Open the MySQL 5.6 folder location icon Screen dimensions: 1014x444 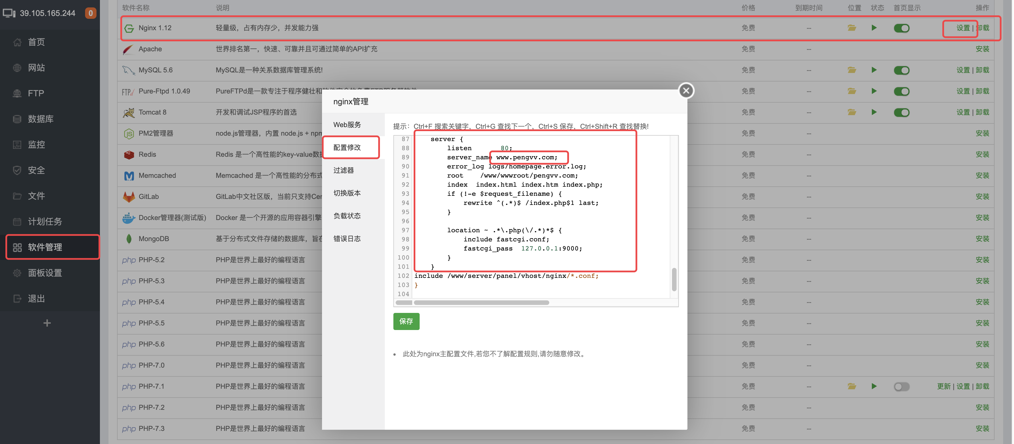(852, 70)
